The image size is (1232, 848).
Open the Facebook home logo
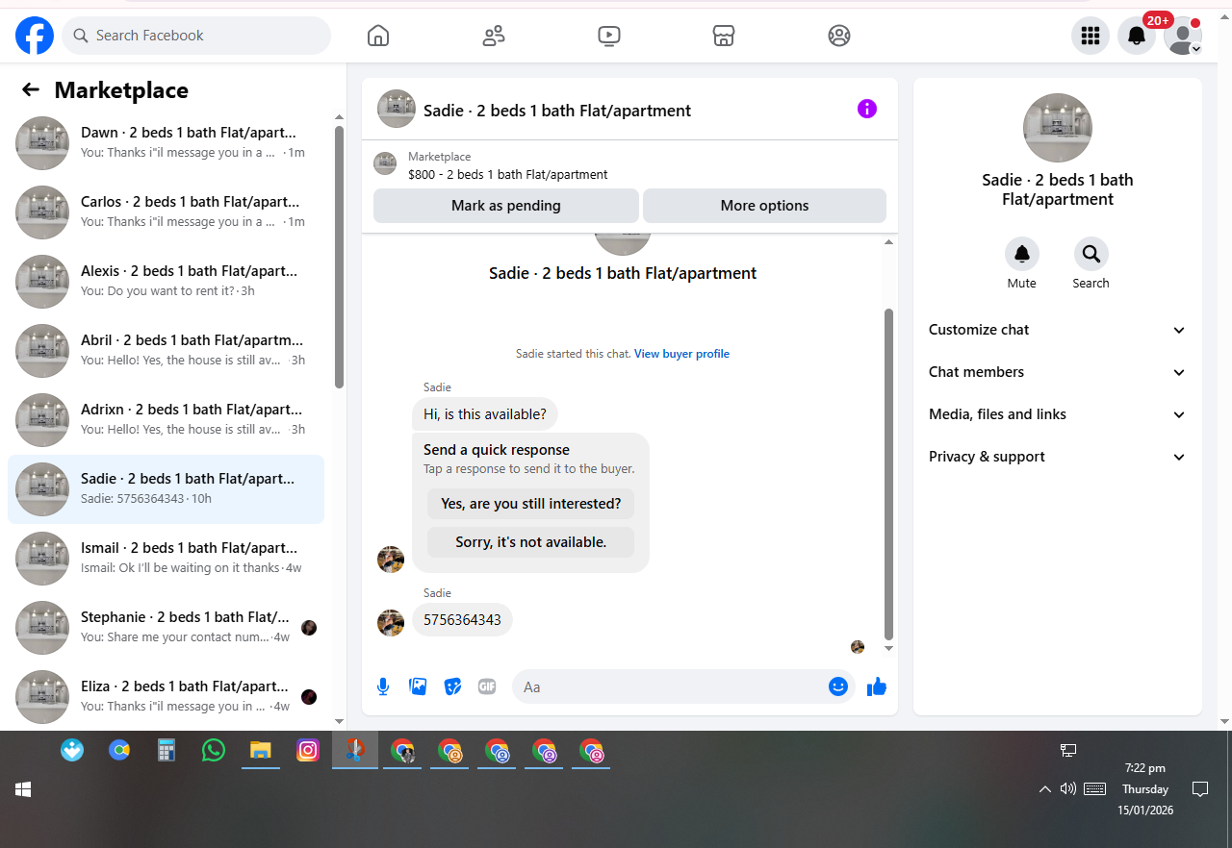tap(35, 36)
